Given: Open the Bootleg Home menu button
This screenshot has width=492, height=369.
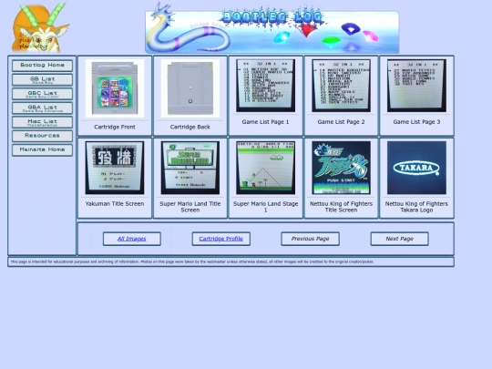Looking at the screenshot, I should 42,66.
